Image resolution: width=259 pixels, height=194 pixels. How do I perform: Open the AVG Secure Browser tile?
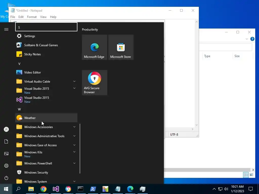(95, 83)
